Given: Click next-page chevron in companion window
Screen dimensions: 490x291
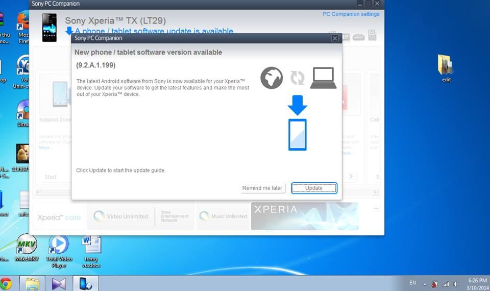Looking at the screenshot, I should coord(351,176).
